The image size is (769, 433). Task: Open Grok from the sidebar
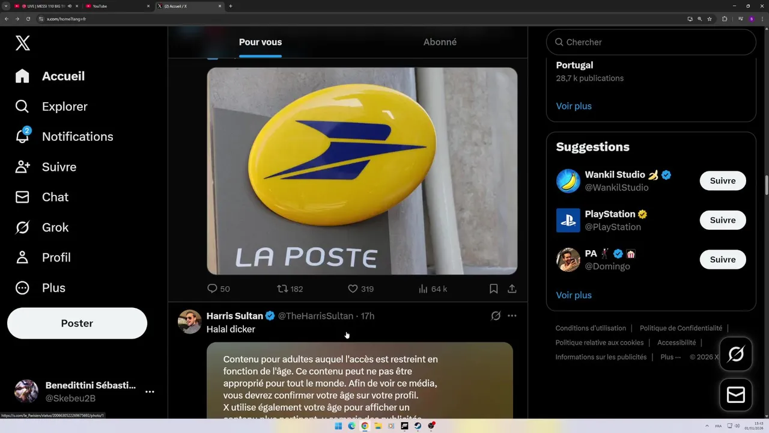pyautogui.click(x=41, y=227)
